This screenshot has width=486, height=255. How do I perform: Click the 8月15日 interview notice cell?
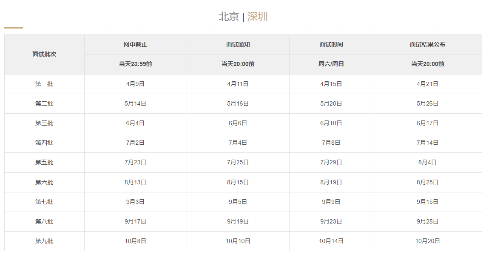coord(238,182)
